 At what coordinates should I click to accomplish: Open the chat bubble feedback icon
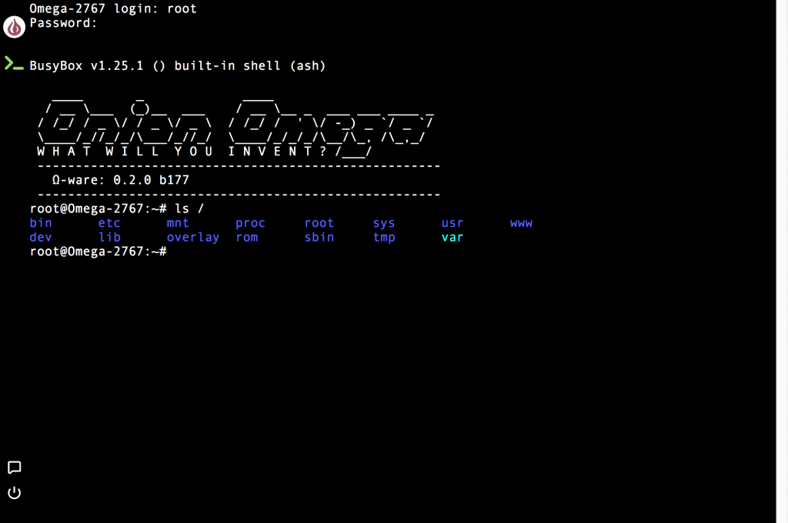pyautogui.click(x=14, y=468)
